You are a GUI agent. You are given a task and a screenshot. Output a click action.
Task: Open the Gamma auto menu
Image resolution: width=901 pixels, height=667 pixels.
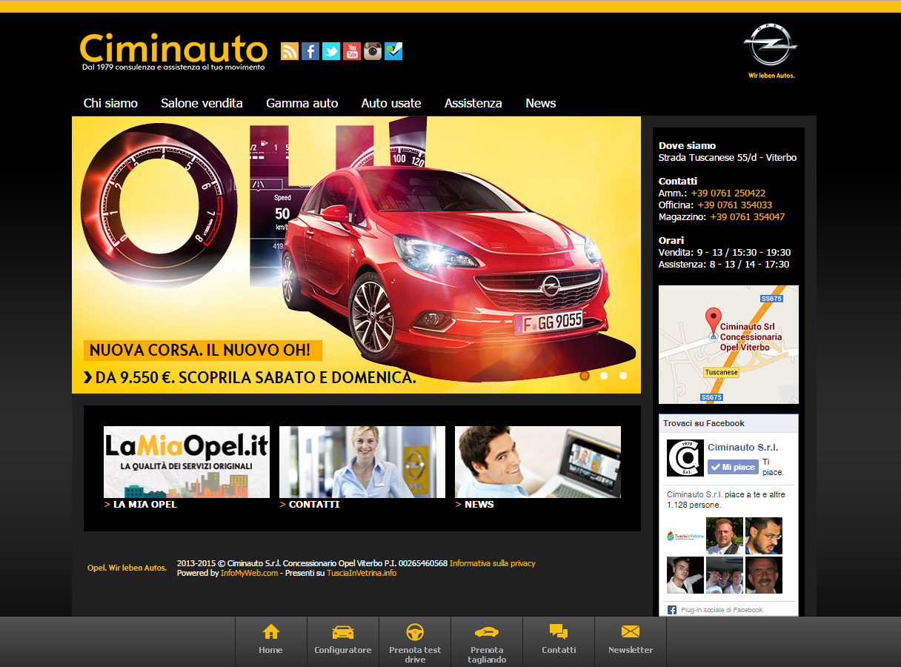point(302,103)
